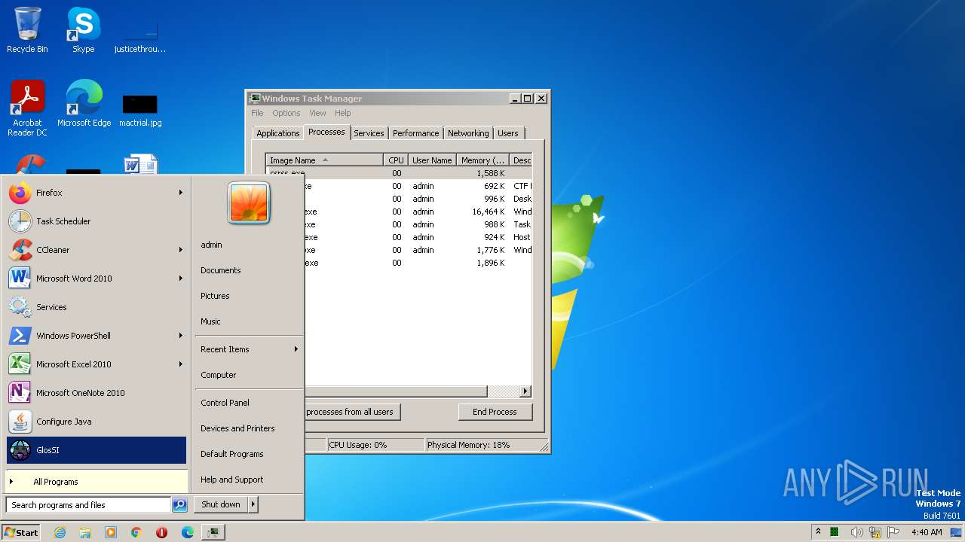
Task: Open the Action Center flag icon
Action: click(x=893, y=532)
